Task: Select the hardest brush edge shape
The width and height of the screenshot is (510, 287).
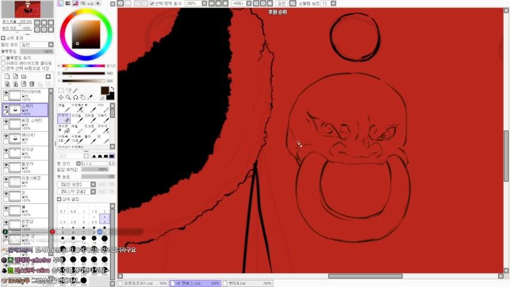Action: pyautogui.click(x=112, y=156)
